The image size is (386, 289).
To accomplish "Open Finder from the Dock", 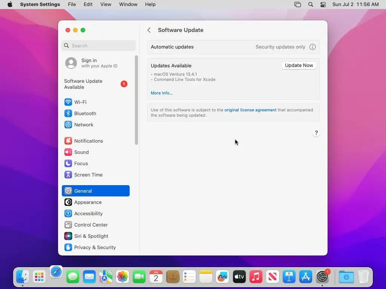I will tap(22, 277).
